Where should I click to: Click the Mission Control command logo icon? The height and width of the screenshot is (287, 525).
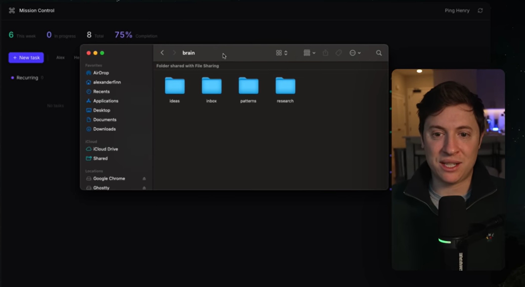coord(12,11)
